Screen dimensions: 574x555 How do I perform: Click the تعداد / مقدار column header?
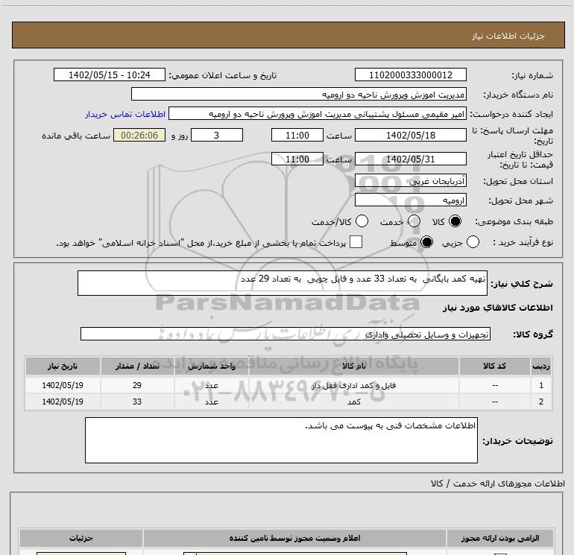[x=137, y=367]
